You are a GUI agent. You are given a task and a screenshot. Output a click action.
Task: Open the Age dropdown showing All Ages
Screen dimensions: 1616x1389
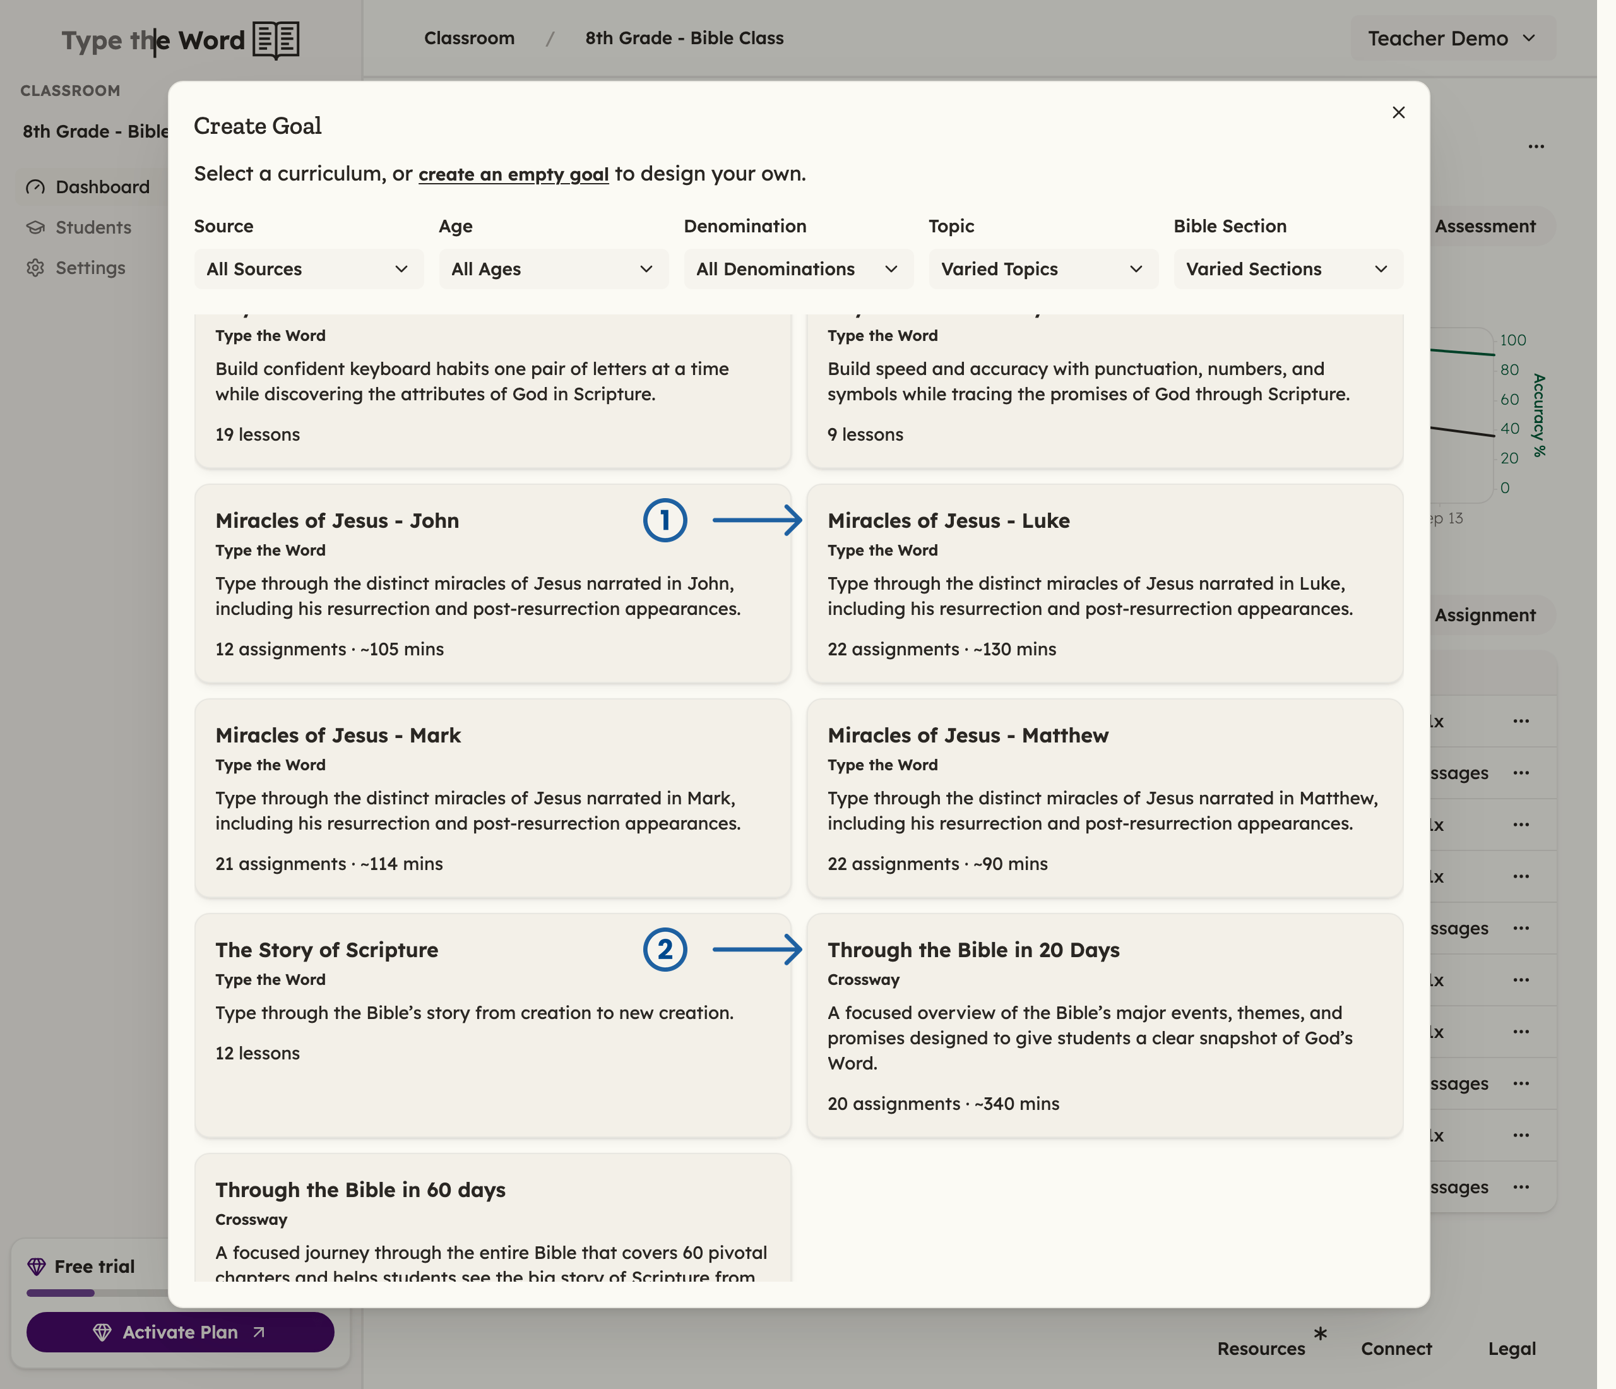pos(554,269)
